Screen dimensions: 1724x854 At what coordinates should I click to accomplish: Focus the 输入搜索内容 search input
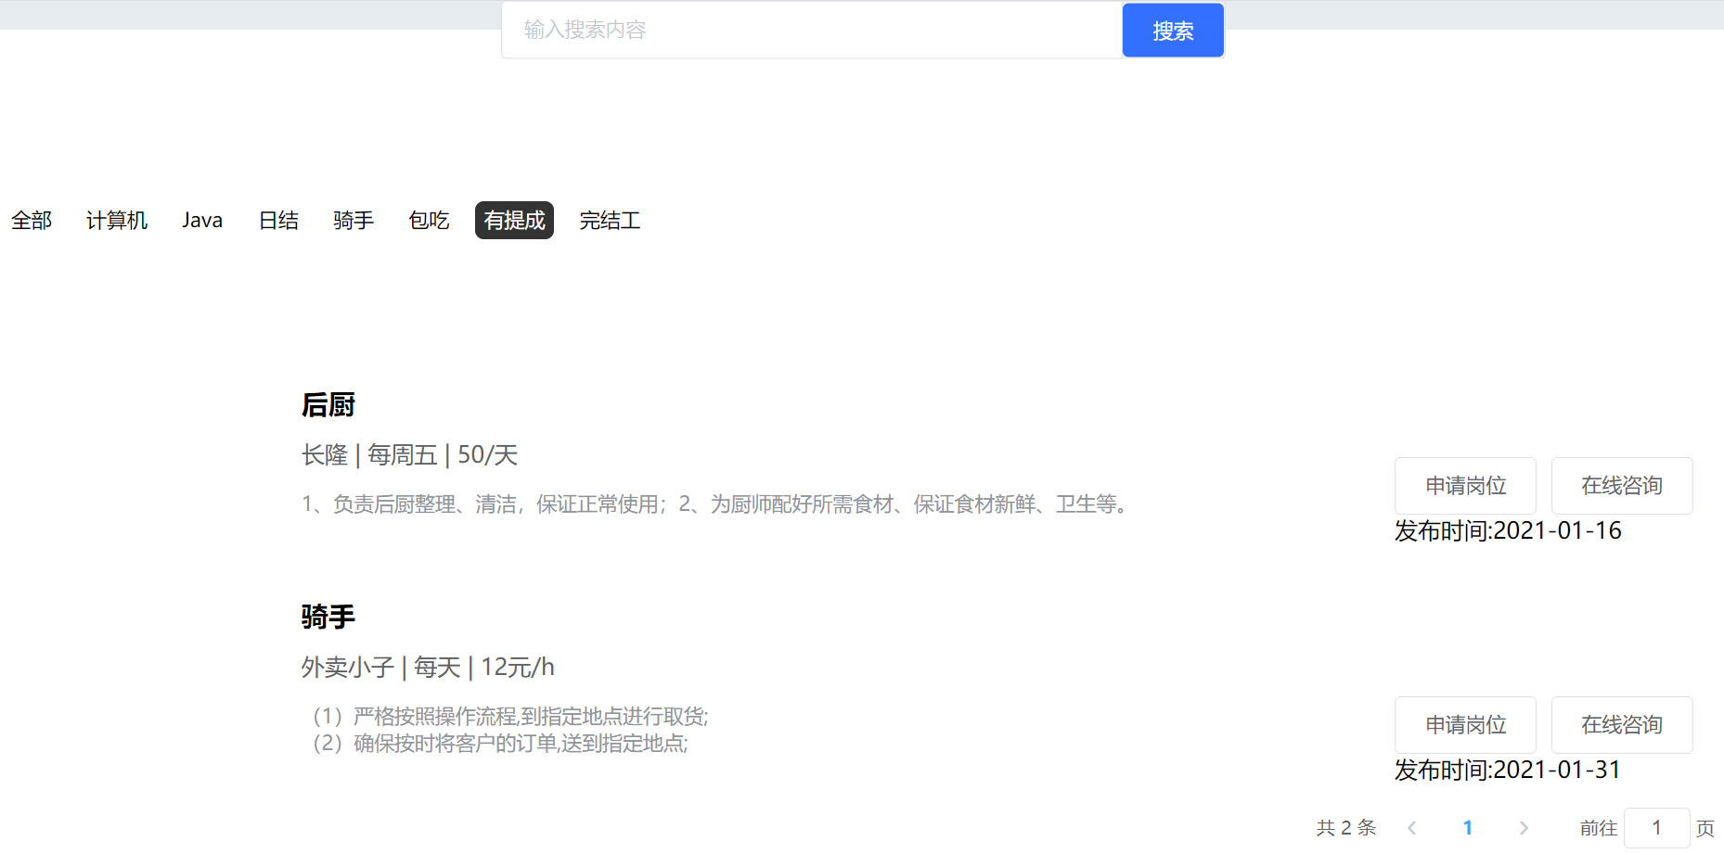click(x=812, y=31)
